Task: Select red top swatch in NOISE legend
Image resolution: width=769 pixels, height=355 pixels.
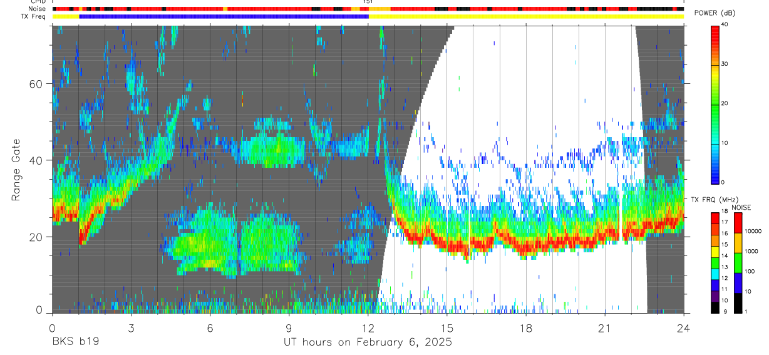Action: (x=738, y=223)
